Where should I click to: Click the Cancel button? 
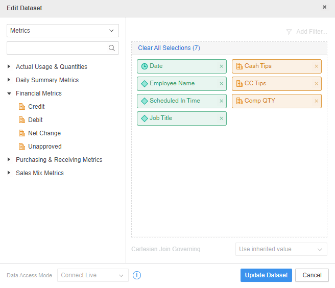(312, 275)
